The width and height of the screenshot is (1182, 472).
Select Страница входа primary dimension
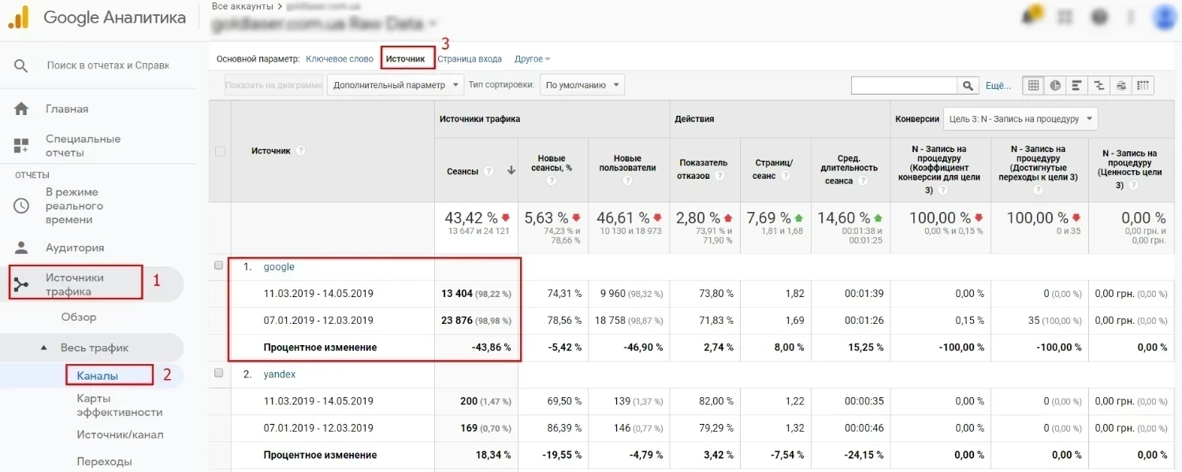point(470,59)
